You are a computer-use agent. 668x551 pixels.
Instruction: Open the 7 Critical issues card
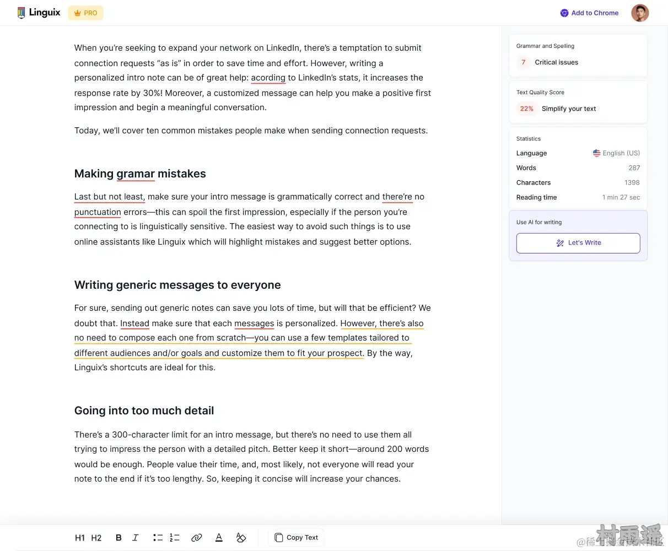(x=578, y=56)
